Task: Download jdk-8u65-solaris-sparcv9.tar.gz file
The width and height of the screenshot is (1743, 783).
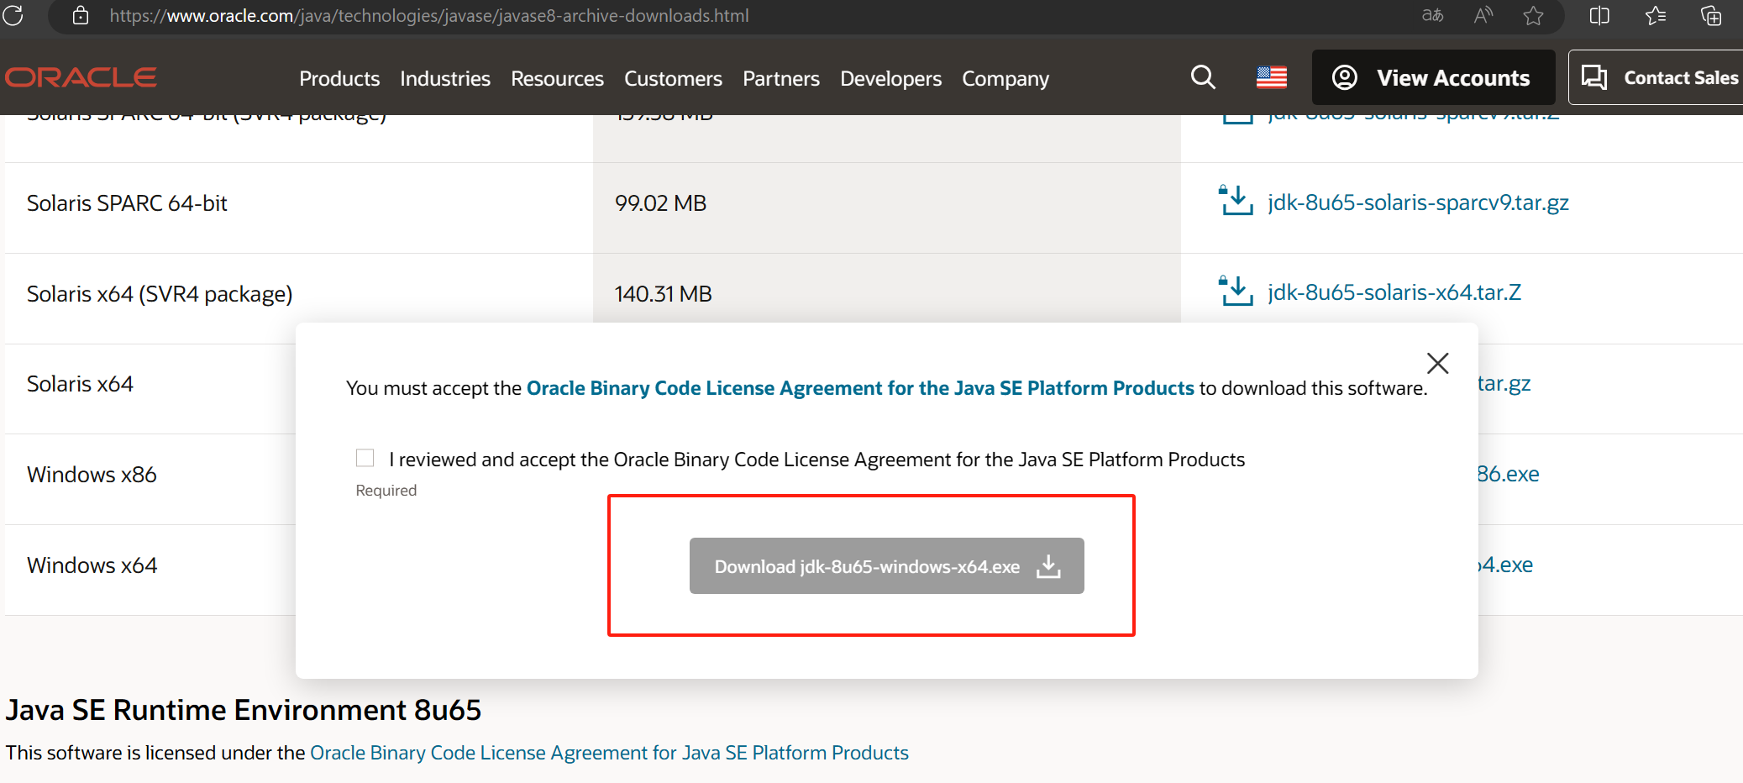Action: point(1417,202)
